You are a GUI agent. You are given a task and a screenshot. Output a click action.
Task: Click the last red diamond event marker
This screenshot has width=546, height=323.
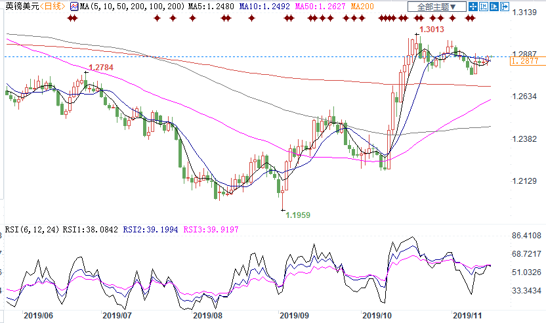473,18
